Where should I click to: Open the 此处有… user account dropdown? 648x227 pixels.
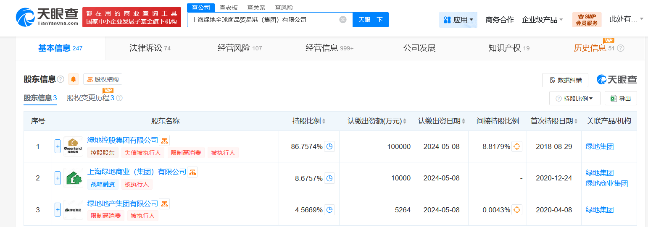point(627,19)
